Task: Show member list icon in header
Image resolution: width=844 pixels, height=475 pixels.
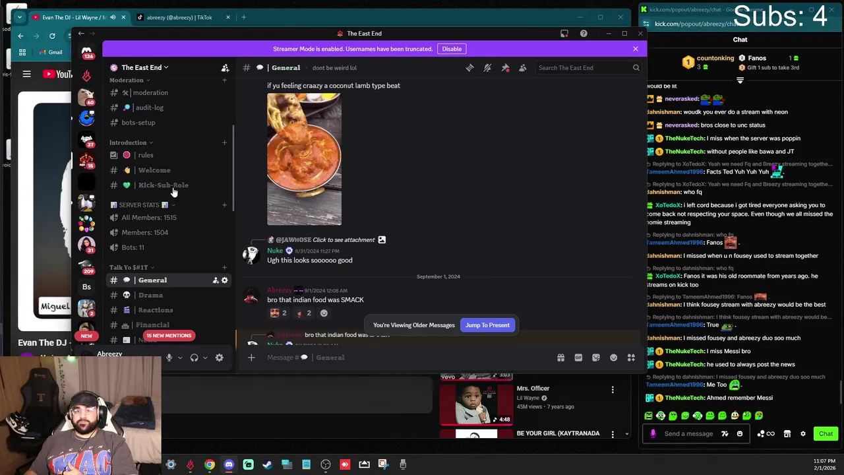Action: click(x=522, y=67)
